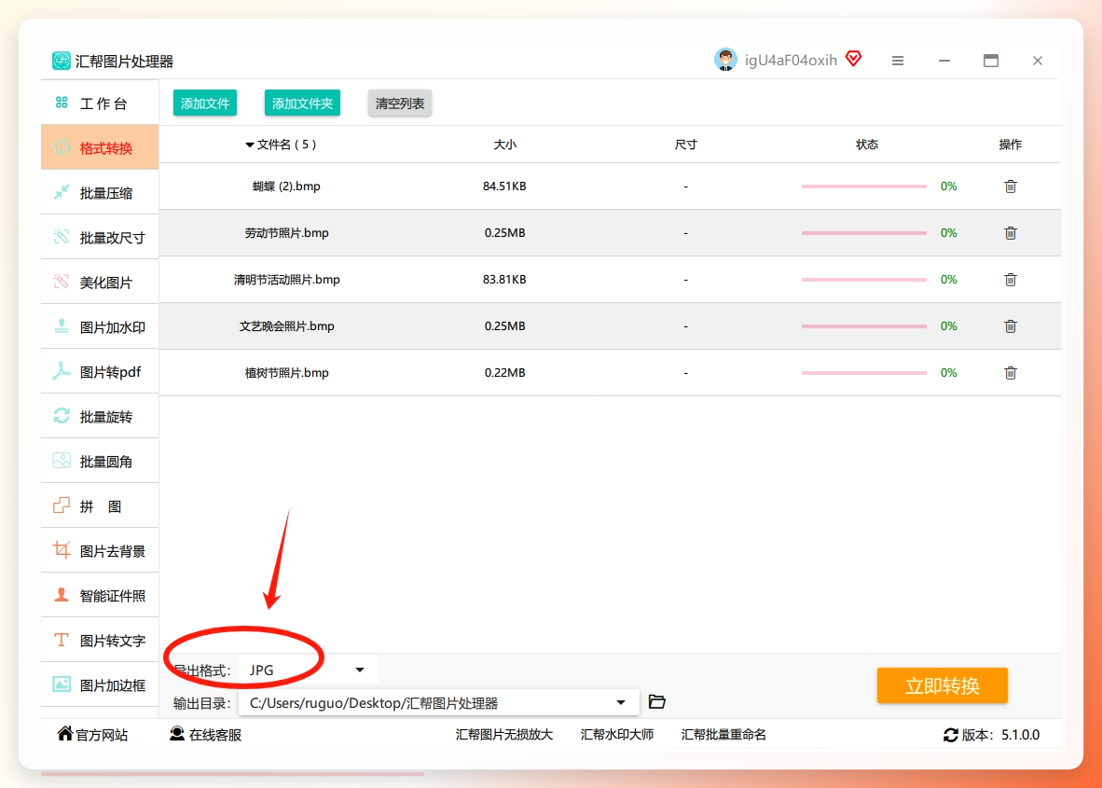This screenshot has width=1102, height=788.
Task: Click the 蝴蝶 (2).bmp progress bar
Action: [x=863, y=187]
